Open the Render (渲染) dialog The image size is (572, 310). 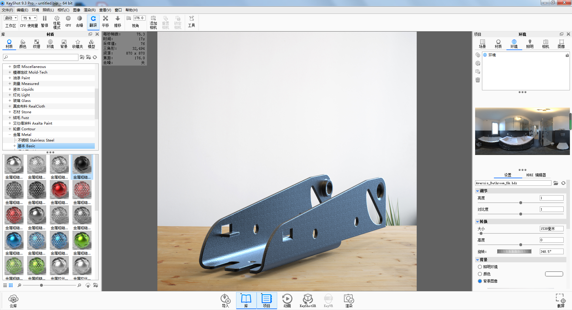349,300
